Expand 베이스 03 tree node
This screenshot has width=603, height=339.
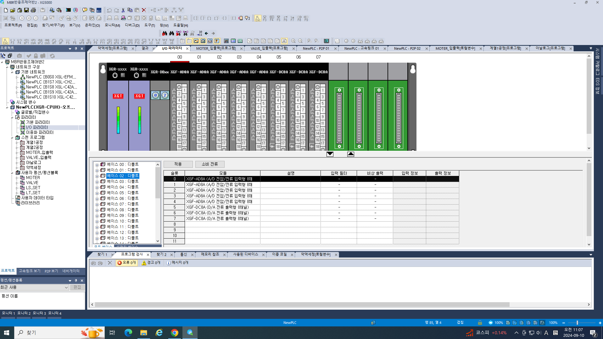97,182
